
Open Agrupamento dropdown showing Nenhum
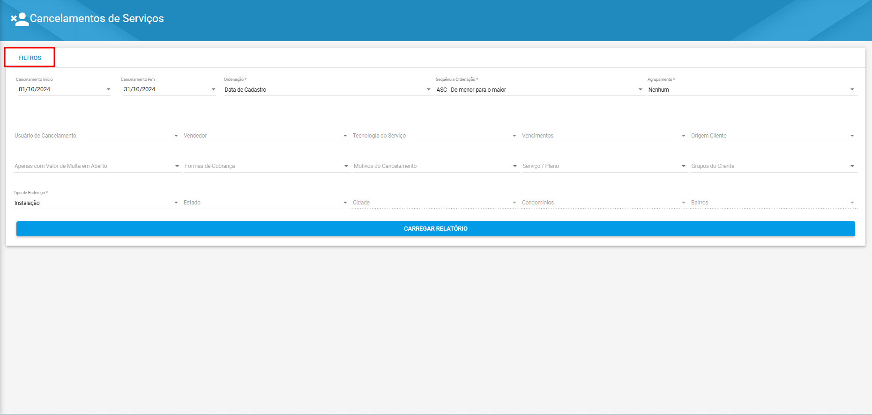[x=752, y=89]
